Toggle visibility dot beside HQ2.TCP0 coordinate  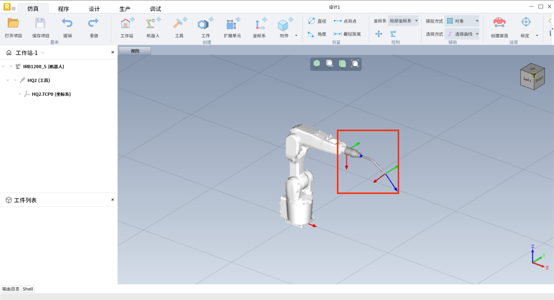point(20,94)
